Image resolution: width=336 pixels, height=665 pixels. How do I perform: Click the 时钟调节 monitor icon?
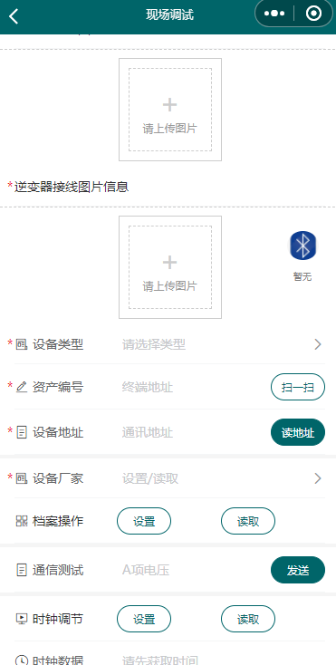22,619
